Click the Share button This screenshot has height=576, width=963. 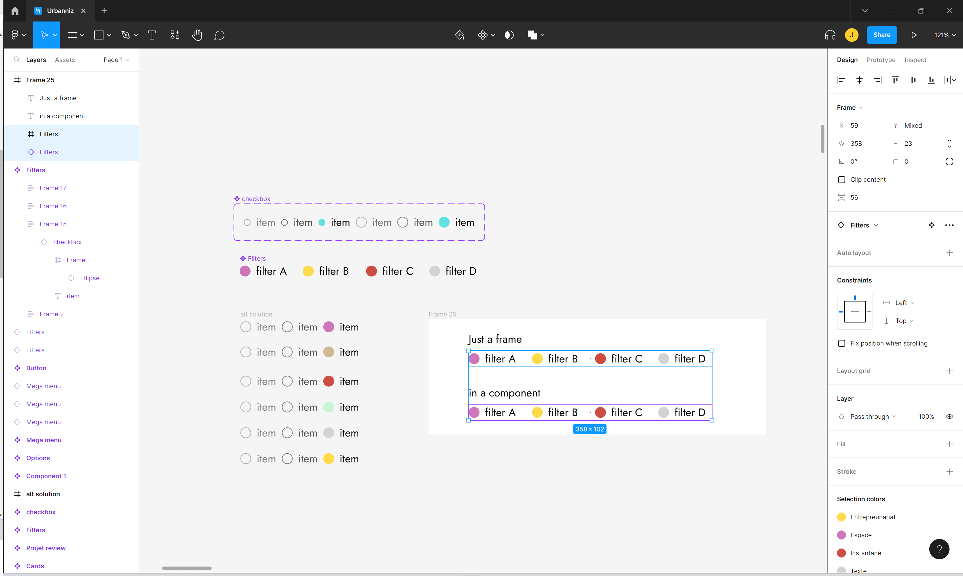[881, 35]
